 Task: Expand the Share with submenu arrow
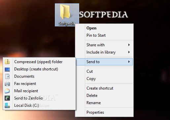129,45
